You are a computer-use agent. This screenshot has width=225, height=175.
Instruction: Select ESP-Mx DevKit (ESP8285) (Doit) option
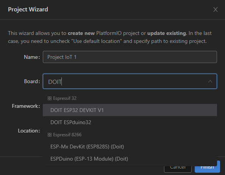pyautogui.click(x=130, y=147)
